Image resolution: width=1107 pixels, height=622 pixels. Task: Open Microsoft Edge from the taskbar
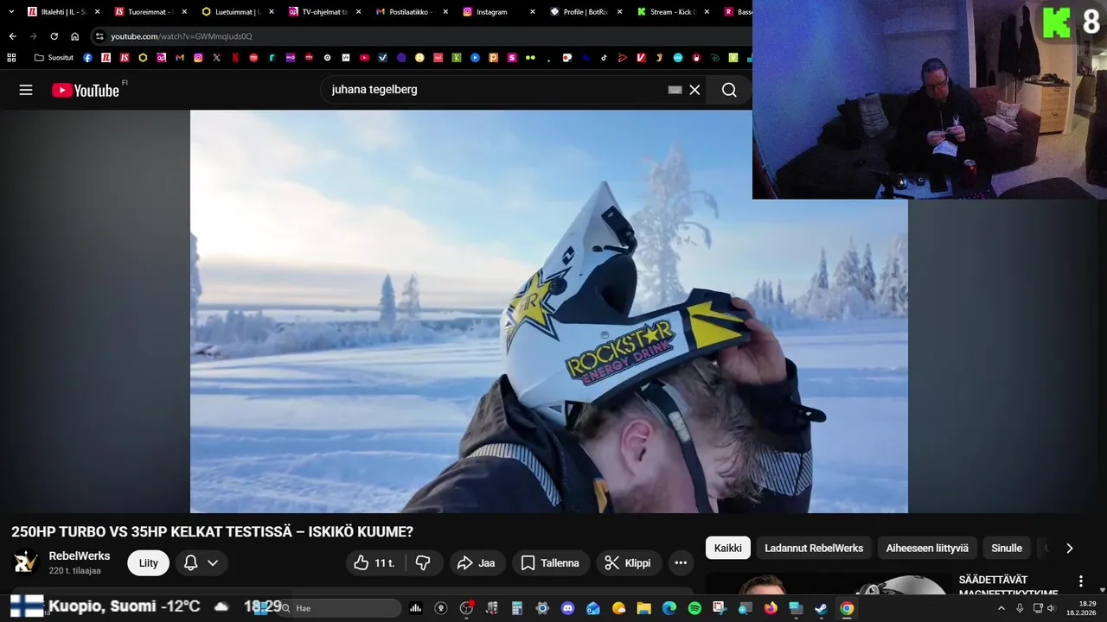click(669, 608)
